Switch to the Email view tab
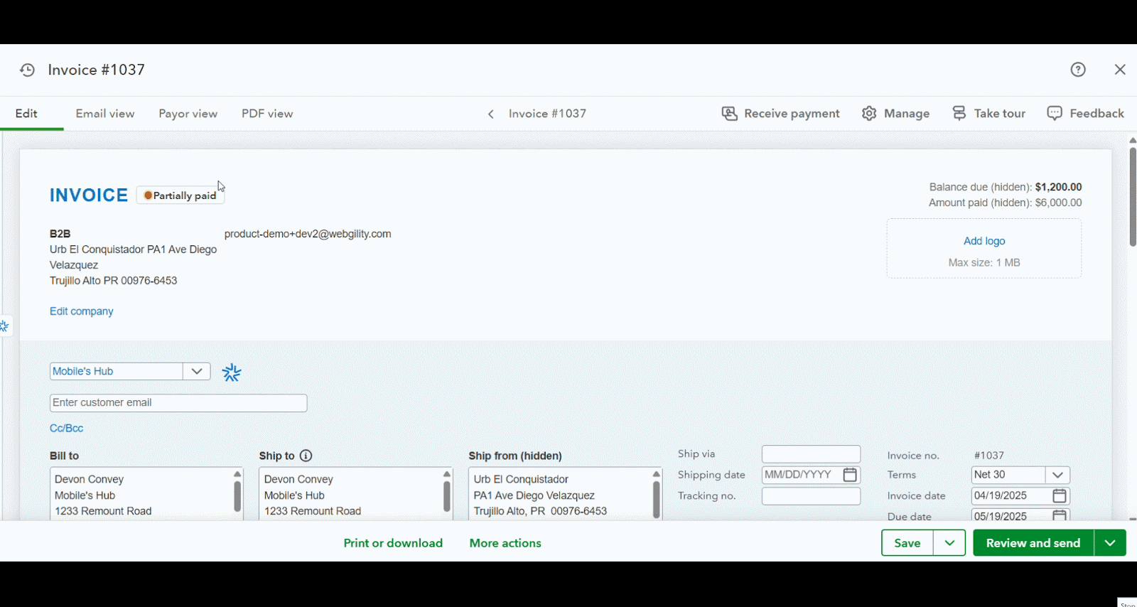This screenshot has width=1137, height=607. [x=105, y=114]
